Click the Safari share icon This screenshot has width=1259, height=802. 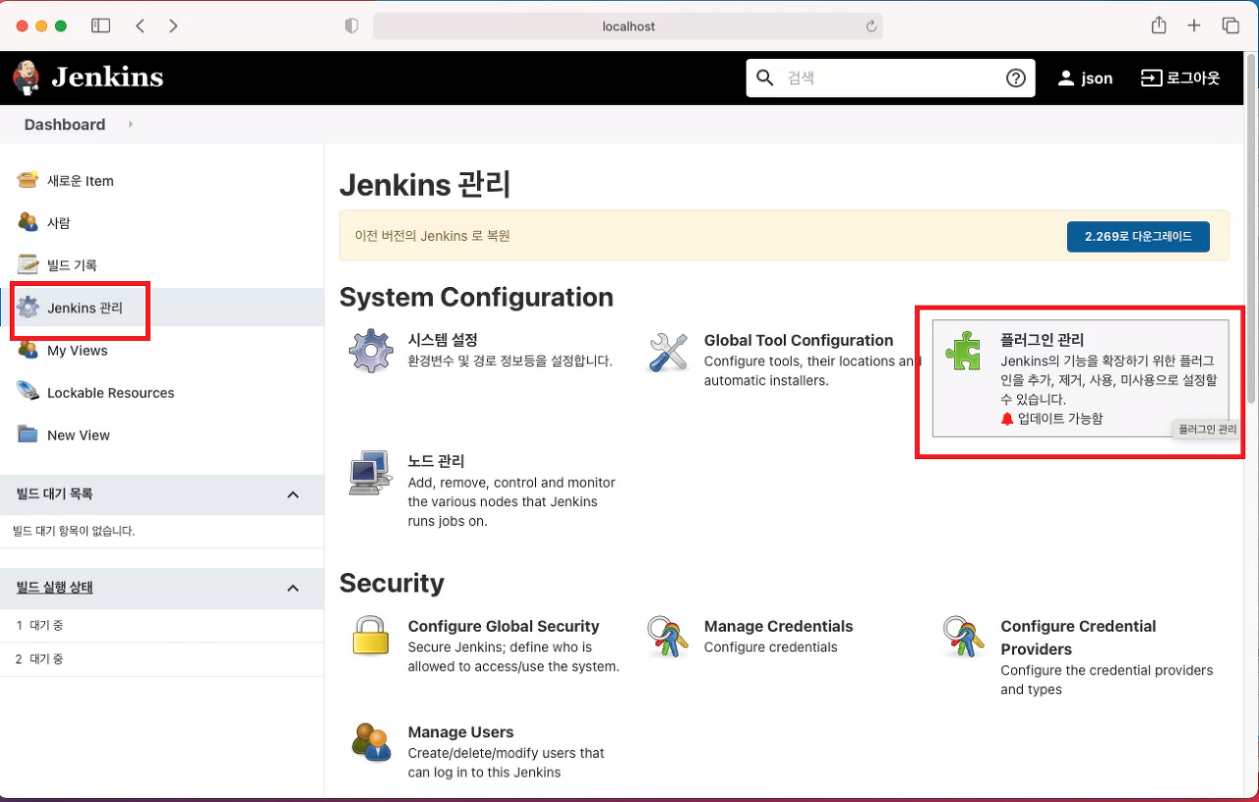(1159, 26)
